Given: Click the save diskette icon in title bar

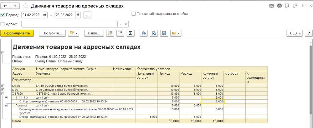Looking at the screenshot, I should [271, 6].
